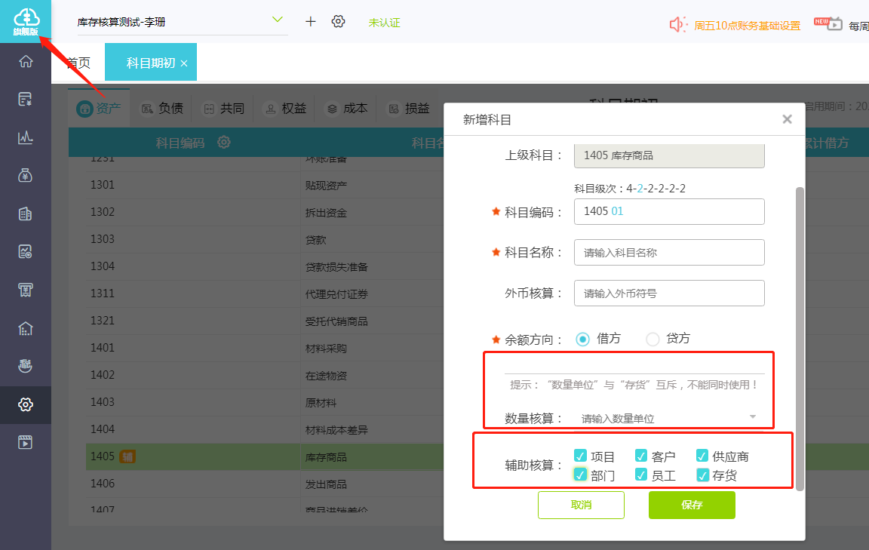Click the 取消 button
869x550 pixels.
pos(581,505)
